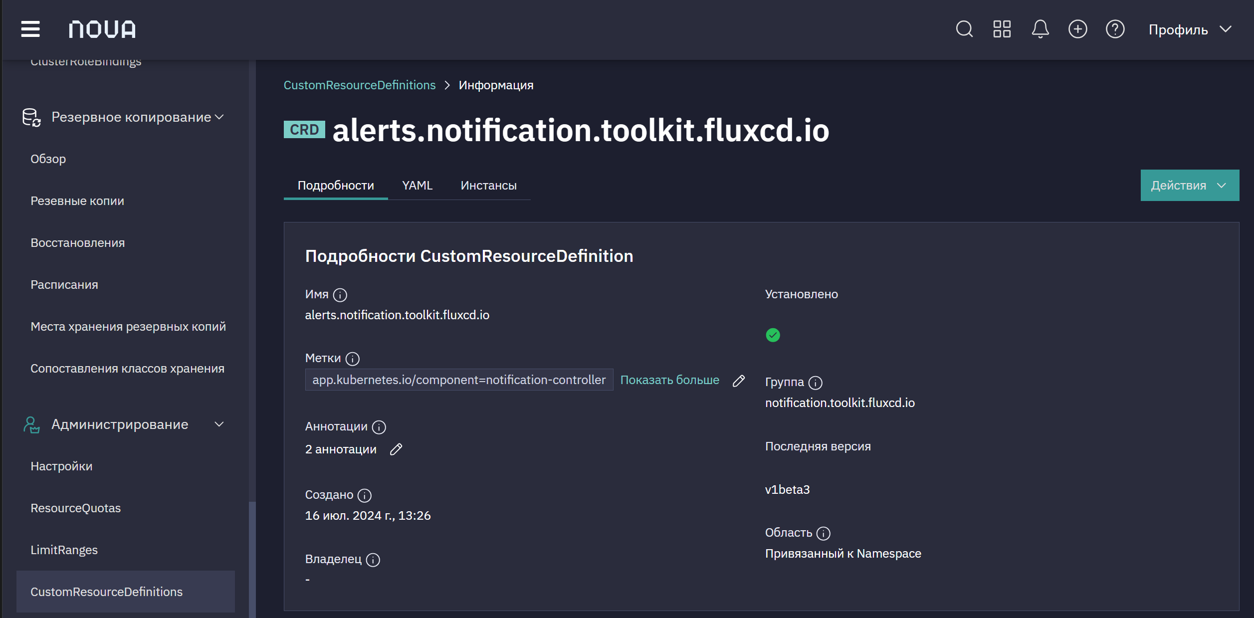Click the app.kubernetes.io/component label chip
Image resolution: width=1254 pixels, height=618 pixels.
pyautogui.click(x=459, y=380)
